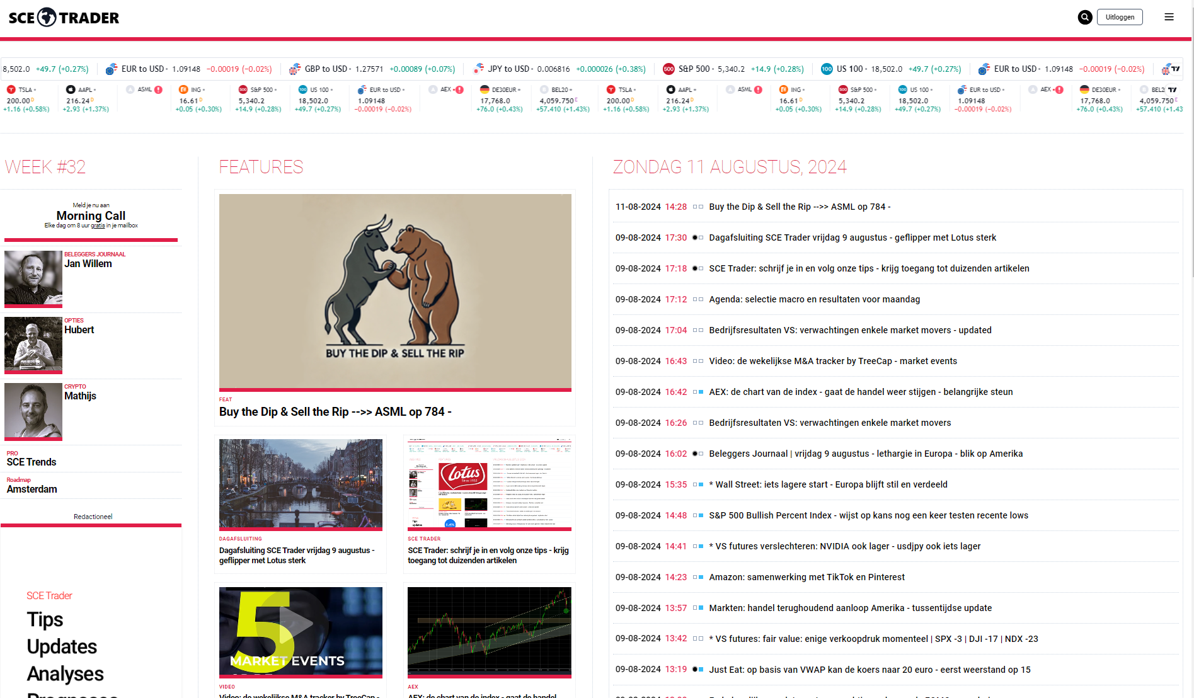This screenshot has height=698, width=1194.
Task: Open the hamburger menu icon
Action: click(x=1169, y=17)
